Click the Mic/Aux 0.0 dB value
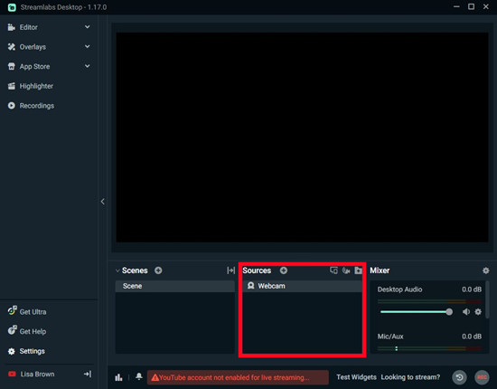 click(472, 337)
